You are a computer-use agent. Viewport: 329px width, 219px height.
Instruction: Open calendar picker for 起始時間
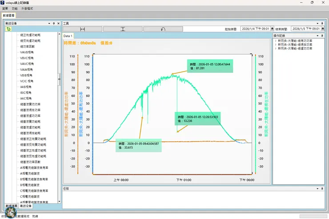272,29
